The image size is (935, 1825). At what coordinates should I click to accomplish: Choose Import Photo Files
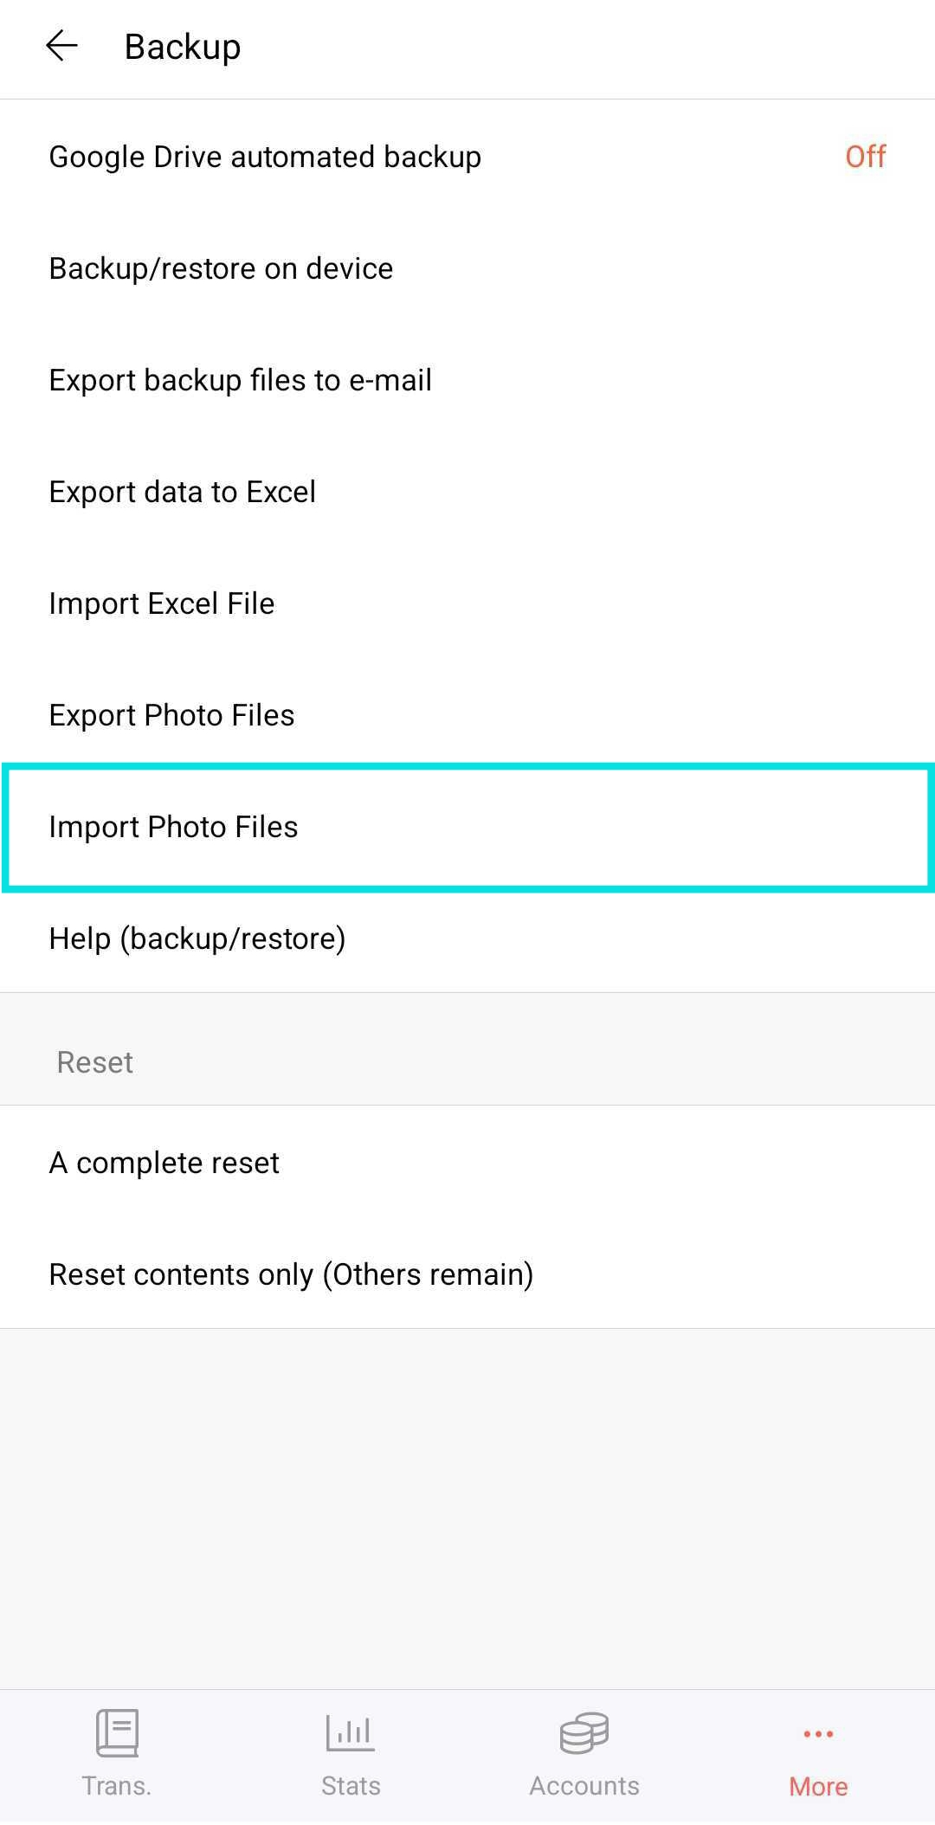[x=467, y=827]
